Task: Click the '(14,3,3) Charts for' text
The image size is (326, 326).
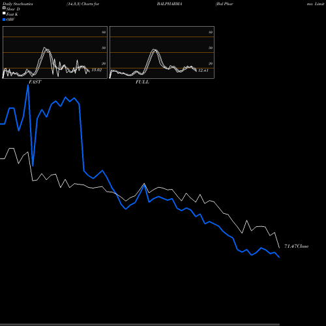Action: (83, 4)
